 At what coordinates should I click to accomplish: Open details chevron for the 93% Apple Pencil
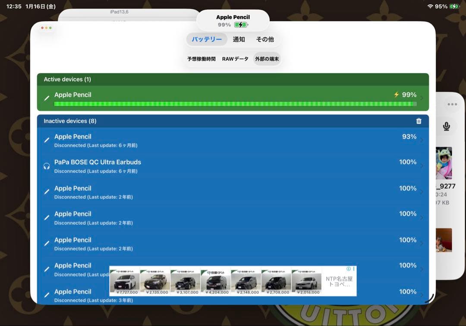pos(422,140)
